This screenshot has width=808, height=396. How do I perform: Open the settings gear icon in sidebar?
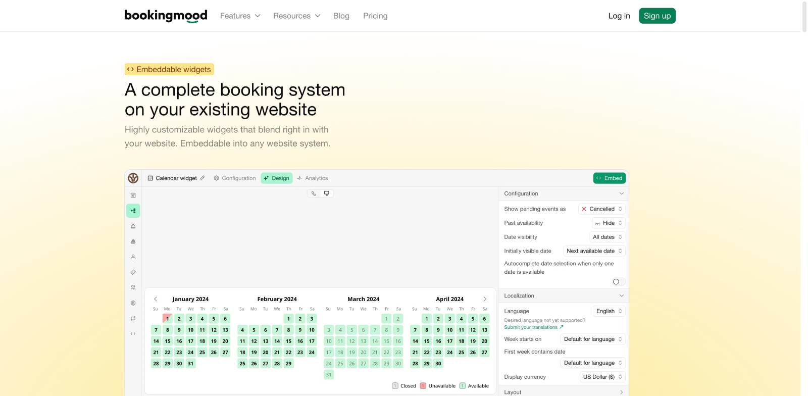coord(133,303)
